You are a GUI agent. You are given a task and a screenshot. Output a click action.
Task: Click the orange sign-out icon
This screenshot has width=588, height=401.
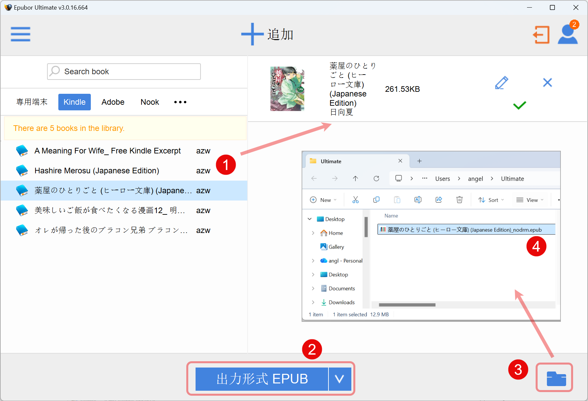[541, 35]
